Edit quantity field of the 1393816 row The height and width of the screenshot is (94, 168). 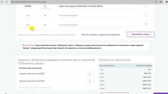(45, 6)
